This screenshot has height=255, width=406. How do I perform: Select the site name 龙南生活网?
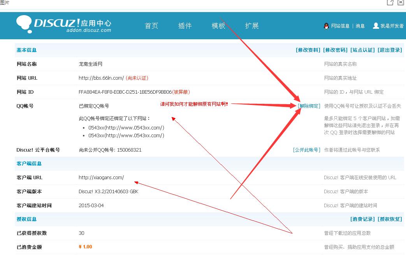pyautogui.click(x=91, y=64)
